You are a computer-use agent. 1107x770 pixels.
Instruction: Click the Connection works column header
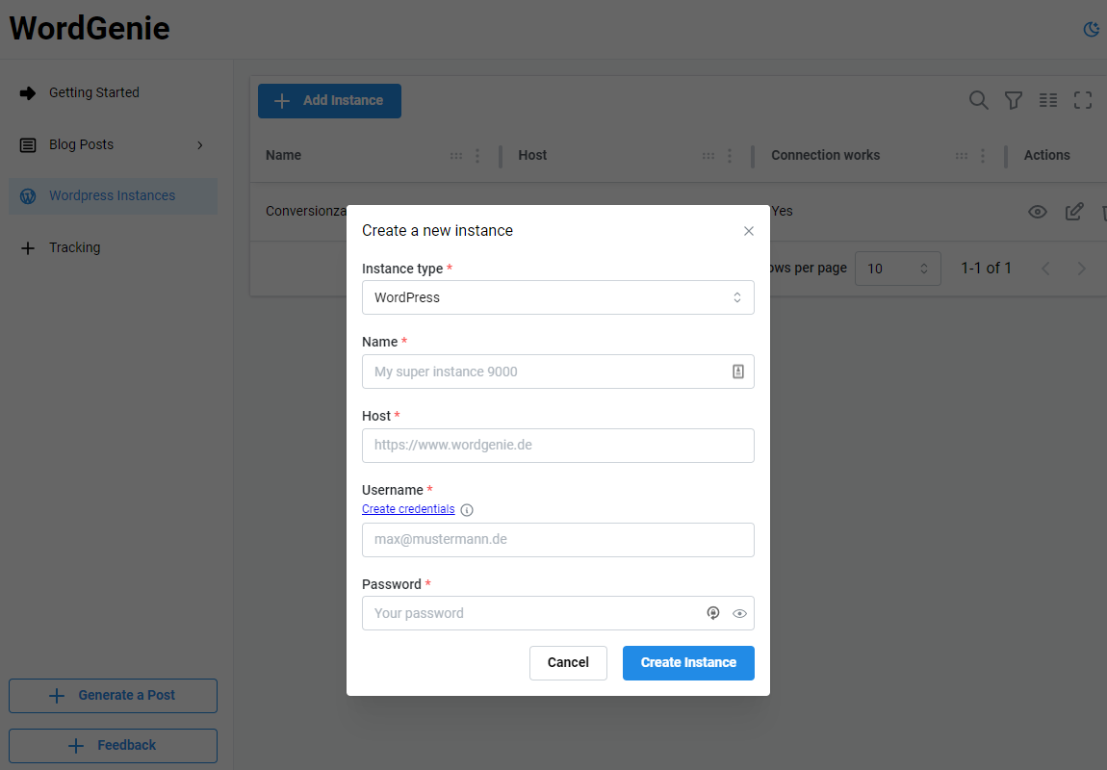pos(825,156)
